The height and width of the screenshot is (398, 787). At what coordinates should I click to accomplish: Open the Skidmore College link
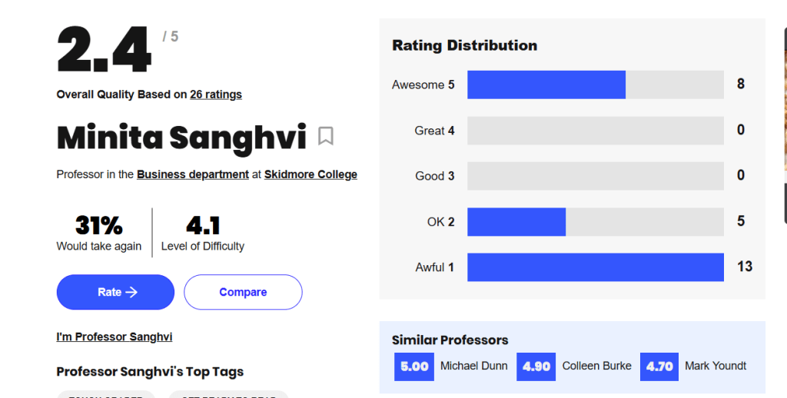(x=310, y=174)
